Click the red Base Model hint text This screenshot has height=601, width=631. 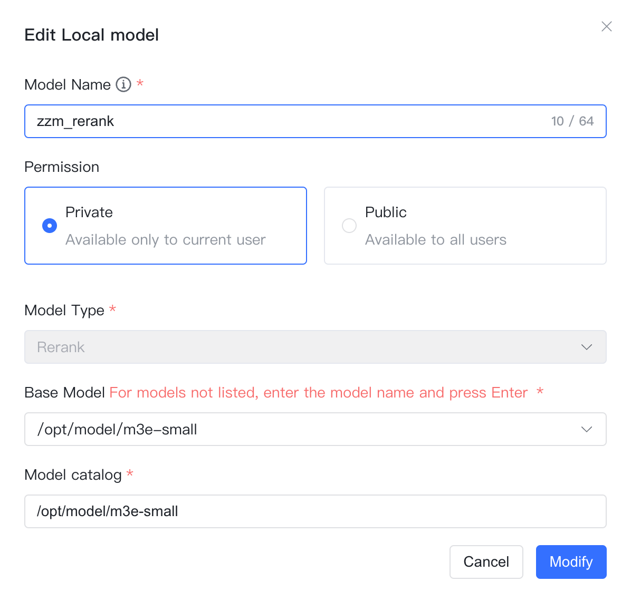(x=318, y=392)
